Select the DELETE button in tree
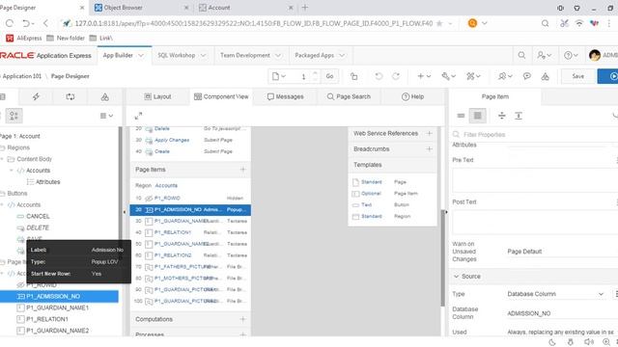This screenshot has width=618, height=347. pyautogui.click(x=38, y=227)
